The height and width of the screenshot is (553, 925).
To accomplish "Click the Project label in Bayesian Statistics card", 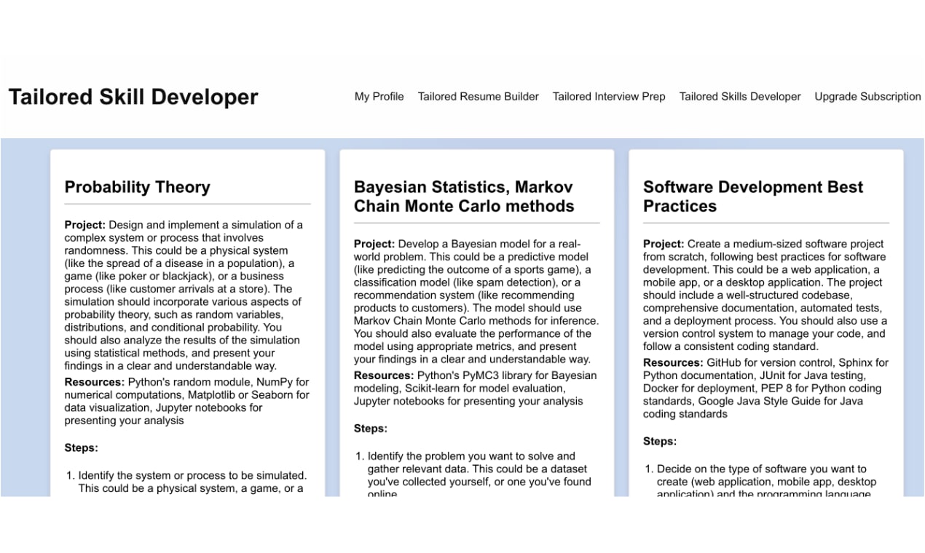I will click(x=374, y=244).
